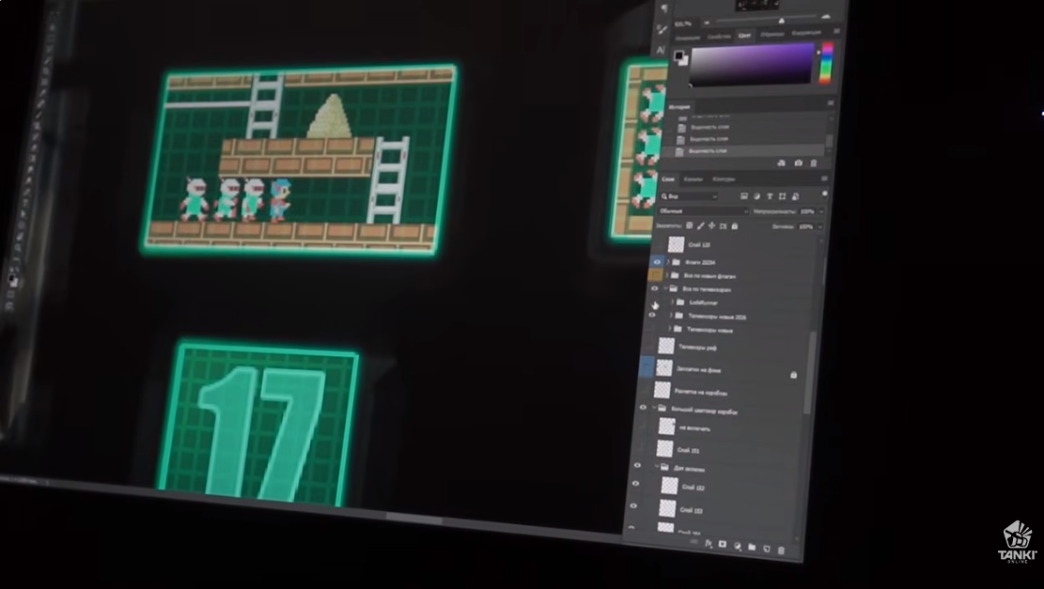Create new snapshot with camera icon

pyautogui.click(x=798, y=163)
